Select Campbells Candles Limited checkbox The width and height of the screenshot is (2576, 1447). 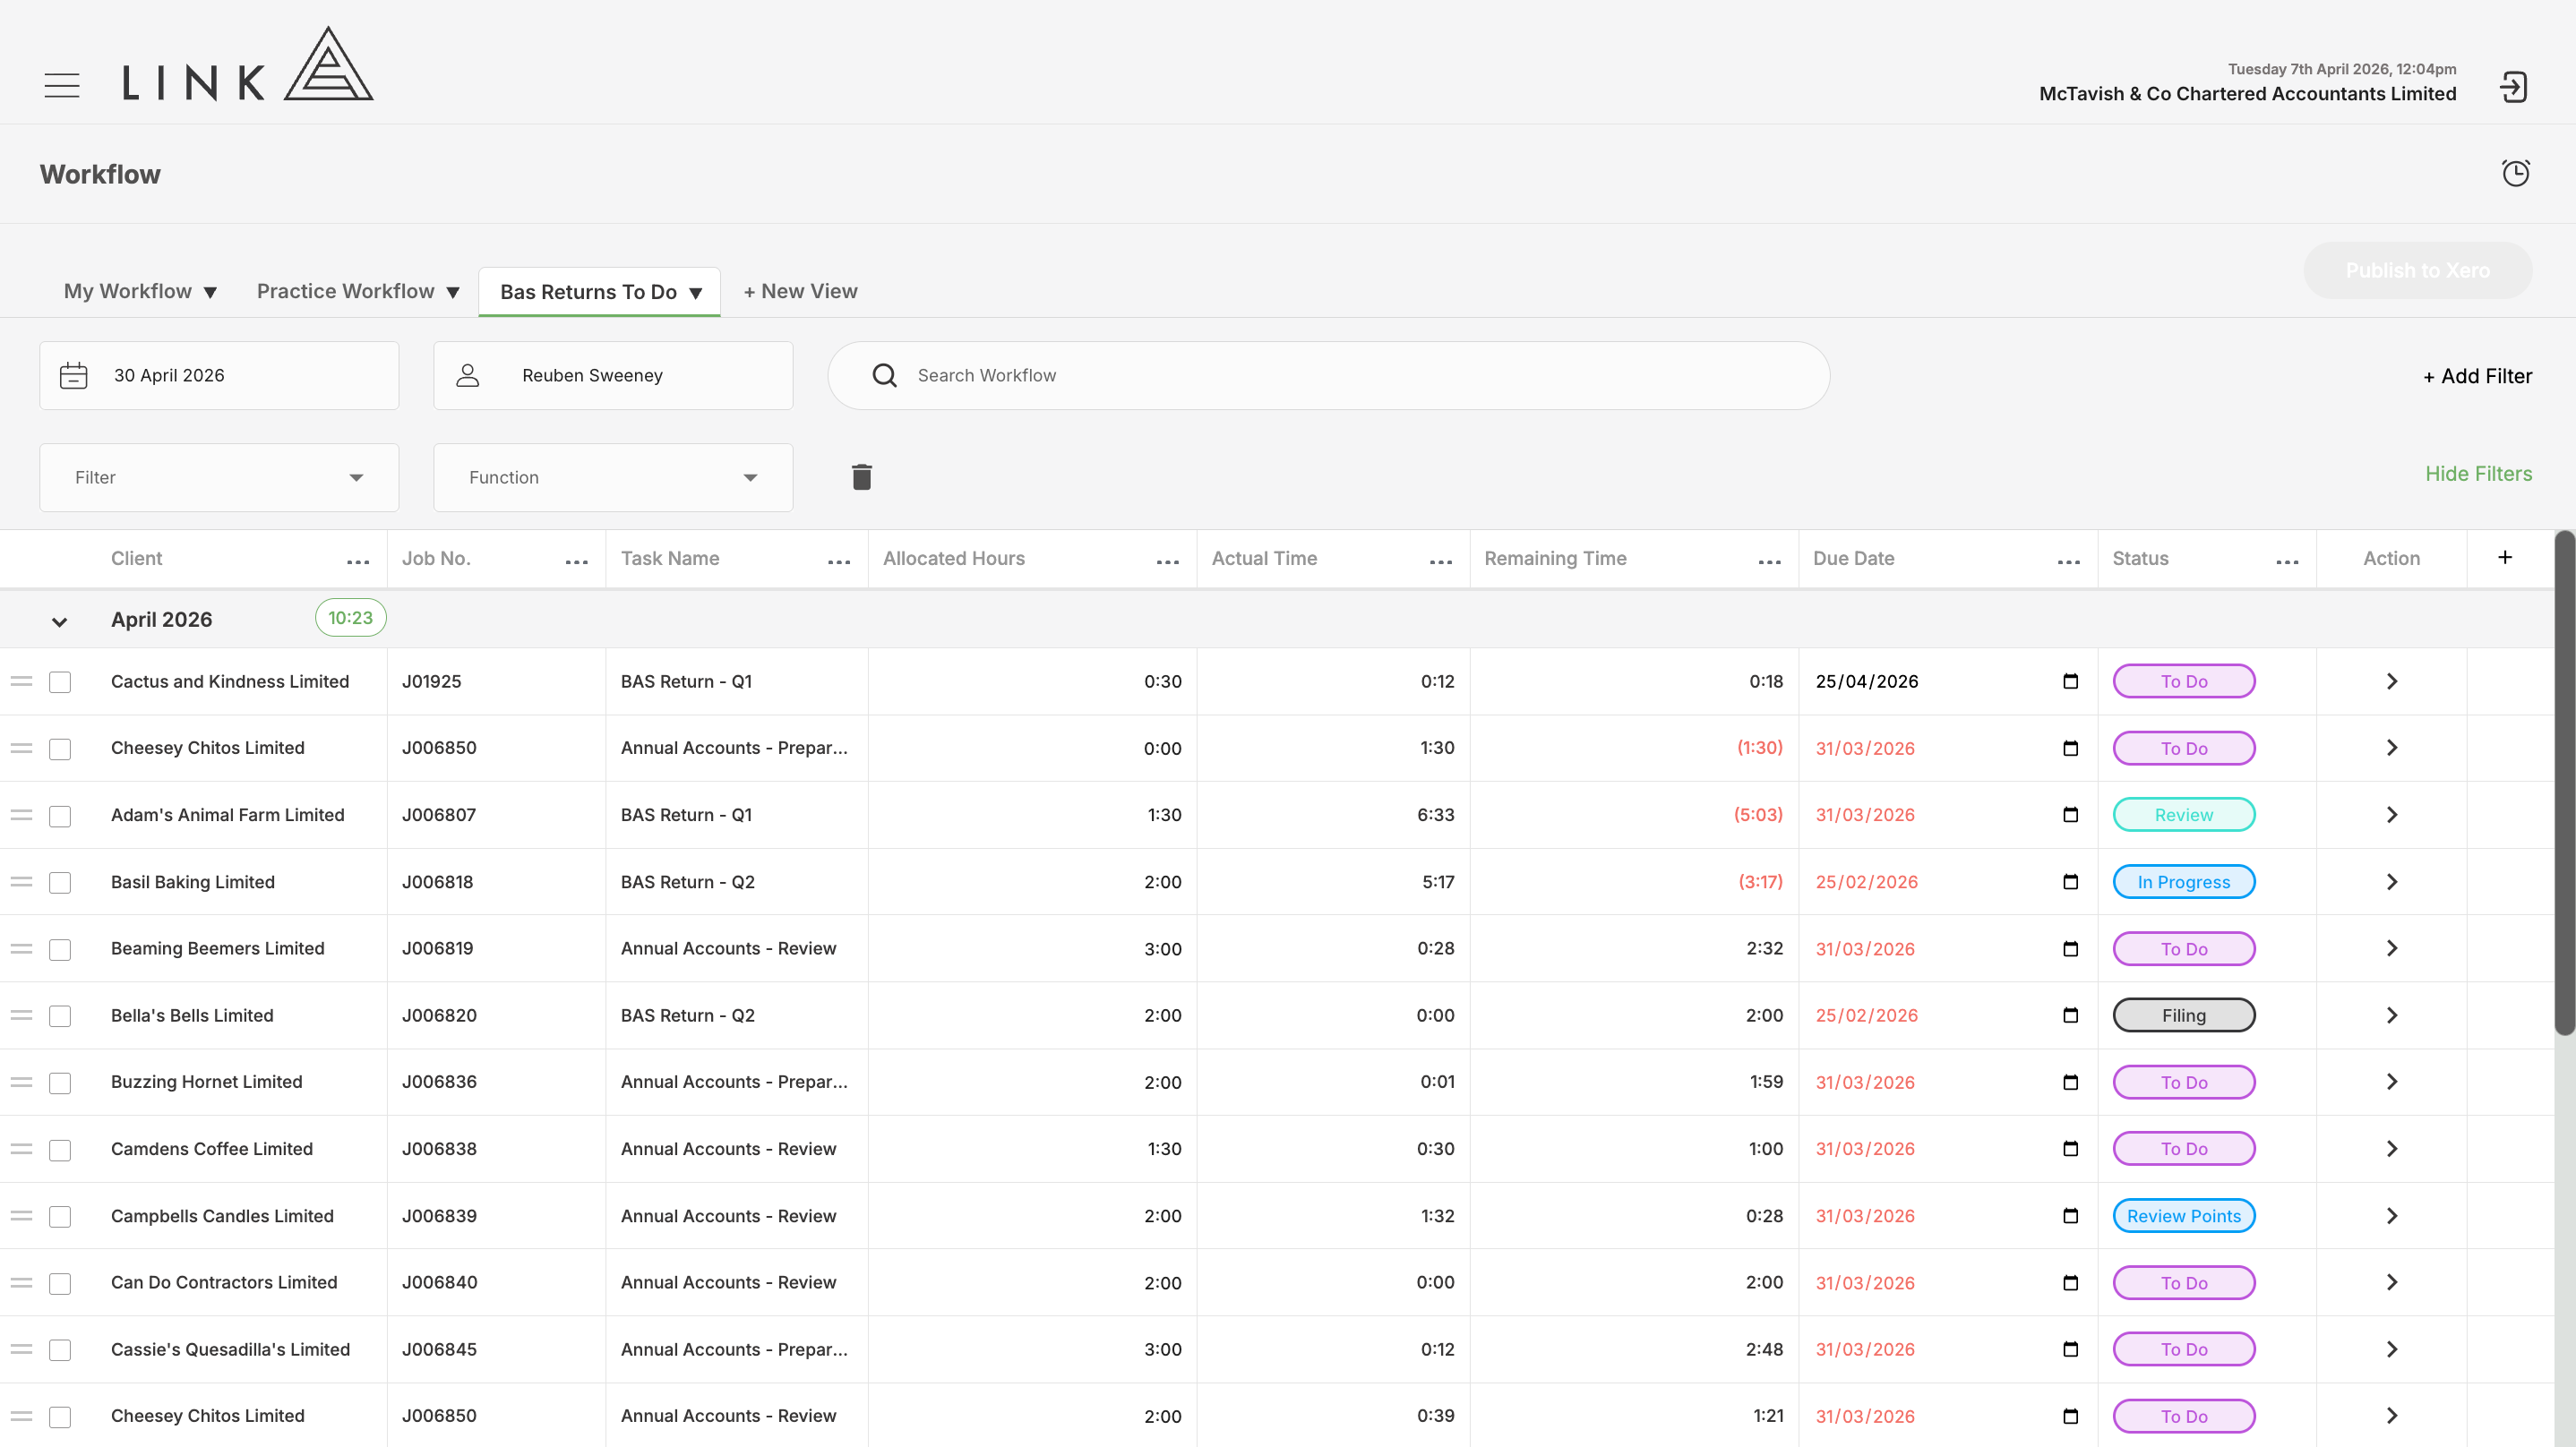pyautogui.click(x=60, y=1217)
